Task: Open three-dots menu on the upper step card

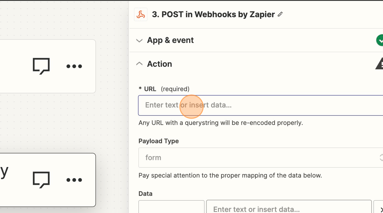Action: pos(74,66)
